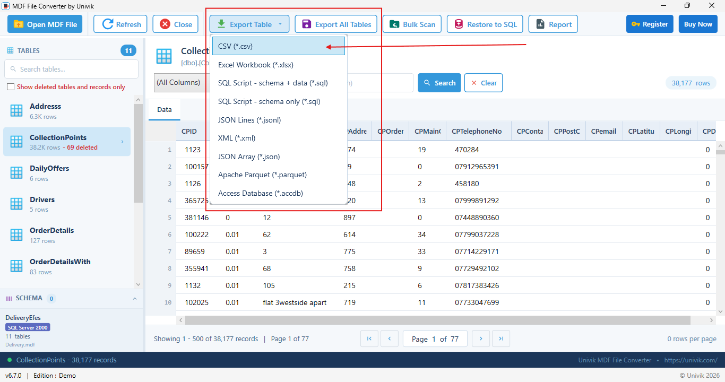Click the large table icon beside Collect heading
Screen dimensions: 725x382
point(164,56)
